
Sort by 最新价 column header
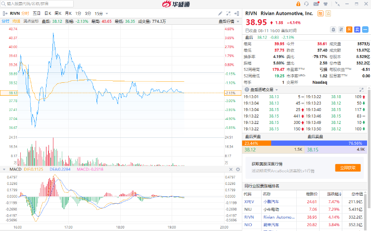pyautogui.click(x=312, y=194)
